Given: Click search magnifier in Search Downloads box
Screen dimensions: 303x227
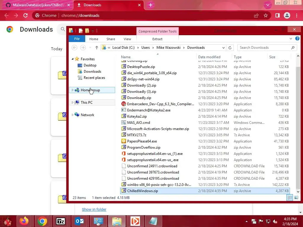Looking at the screenshot, I should click(293, 48).
